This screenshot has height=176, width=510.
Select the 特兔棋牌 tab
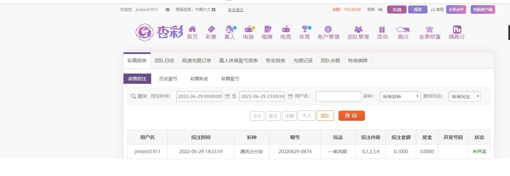358,60
